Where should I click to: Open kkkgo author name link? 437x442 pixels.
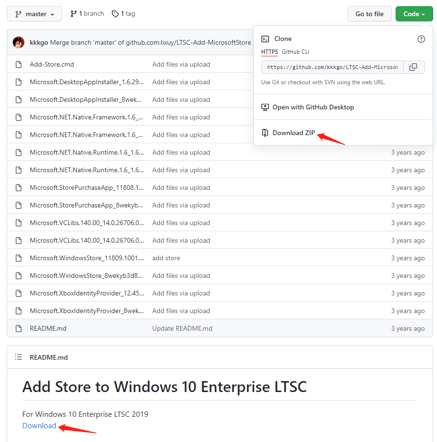pos(39,42)
